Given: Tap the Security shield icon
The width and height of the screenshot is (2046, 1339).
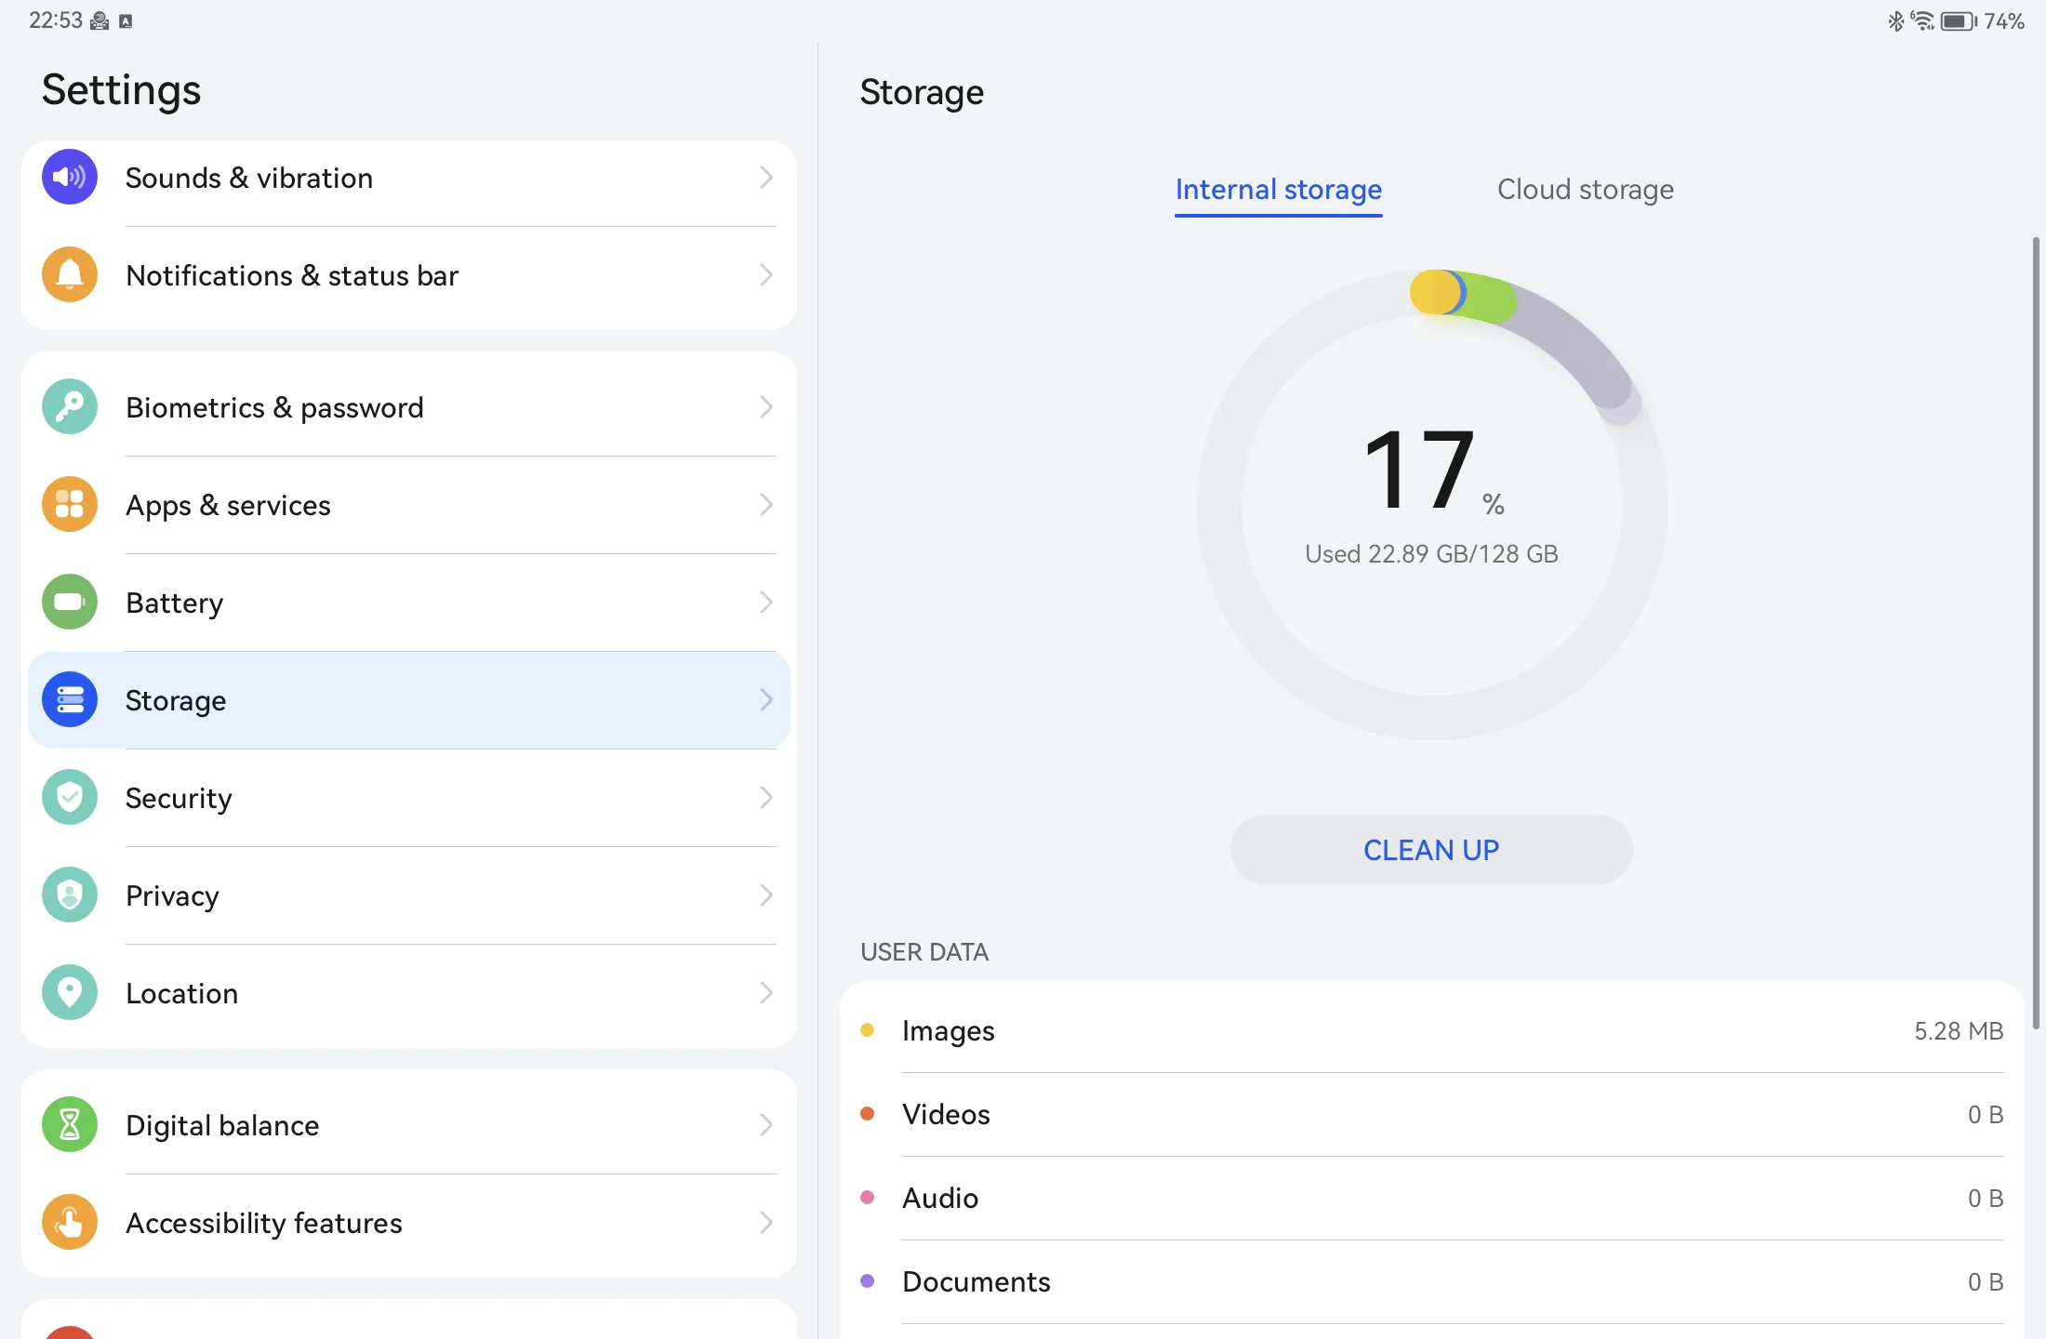Looking at the screenshot, I should pos(70,797).
